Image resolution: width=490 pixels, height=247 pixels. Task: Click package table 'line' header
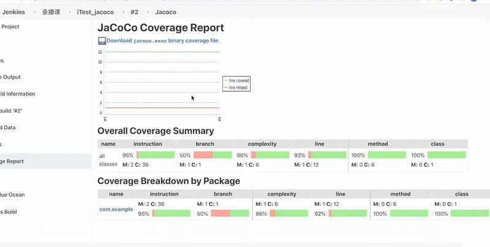click(341, 194)
